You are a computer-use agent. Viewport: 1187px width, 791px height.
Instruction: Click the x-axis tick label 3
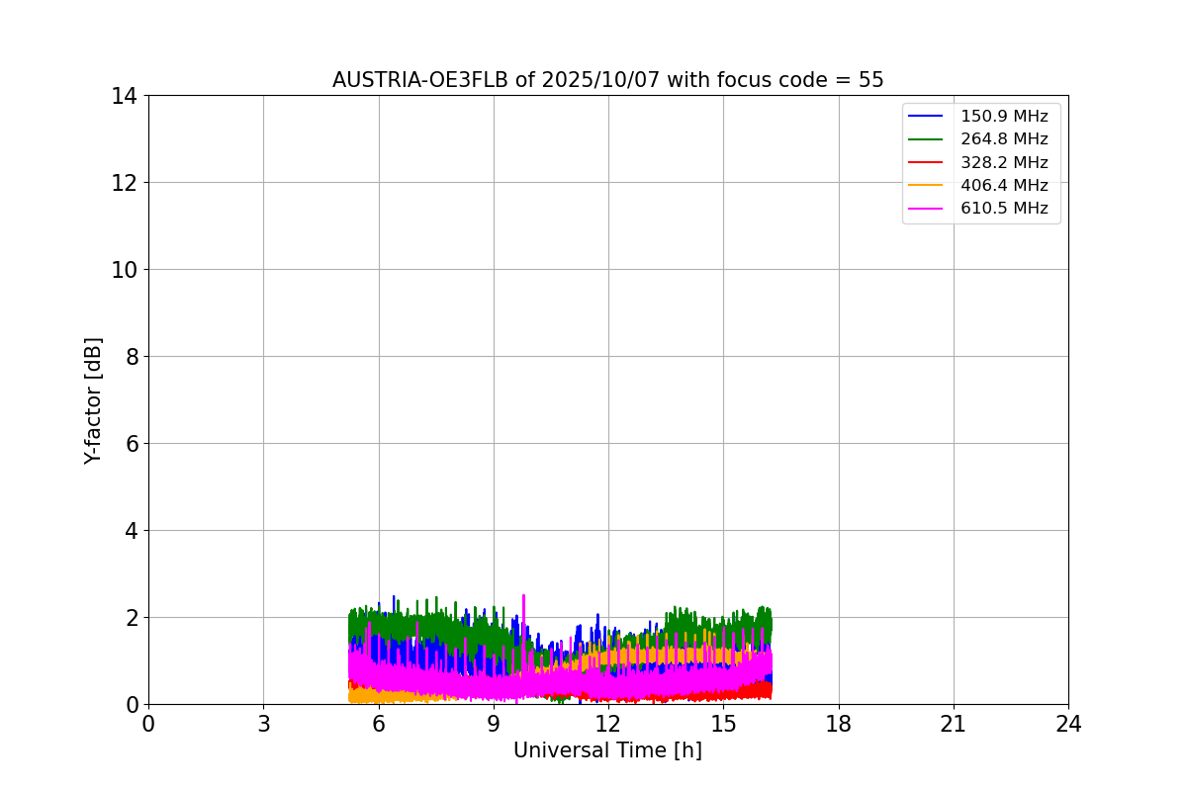pos(263,724)
